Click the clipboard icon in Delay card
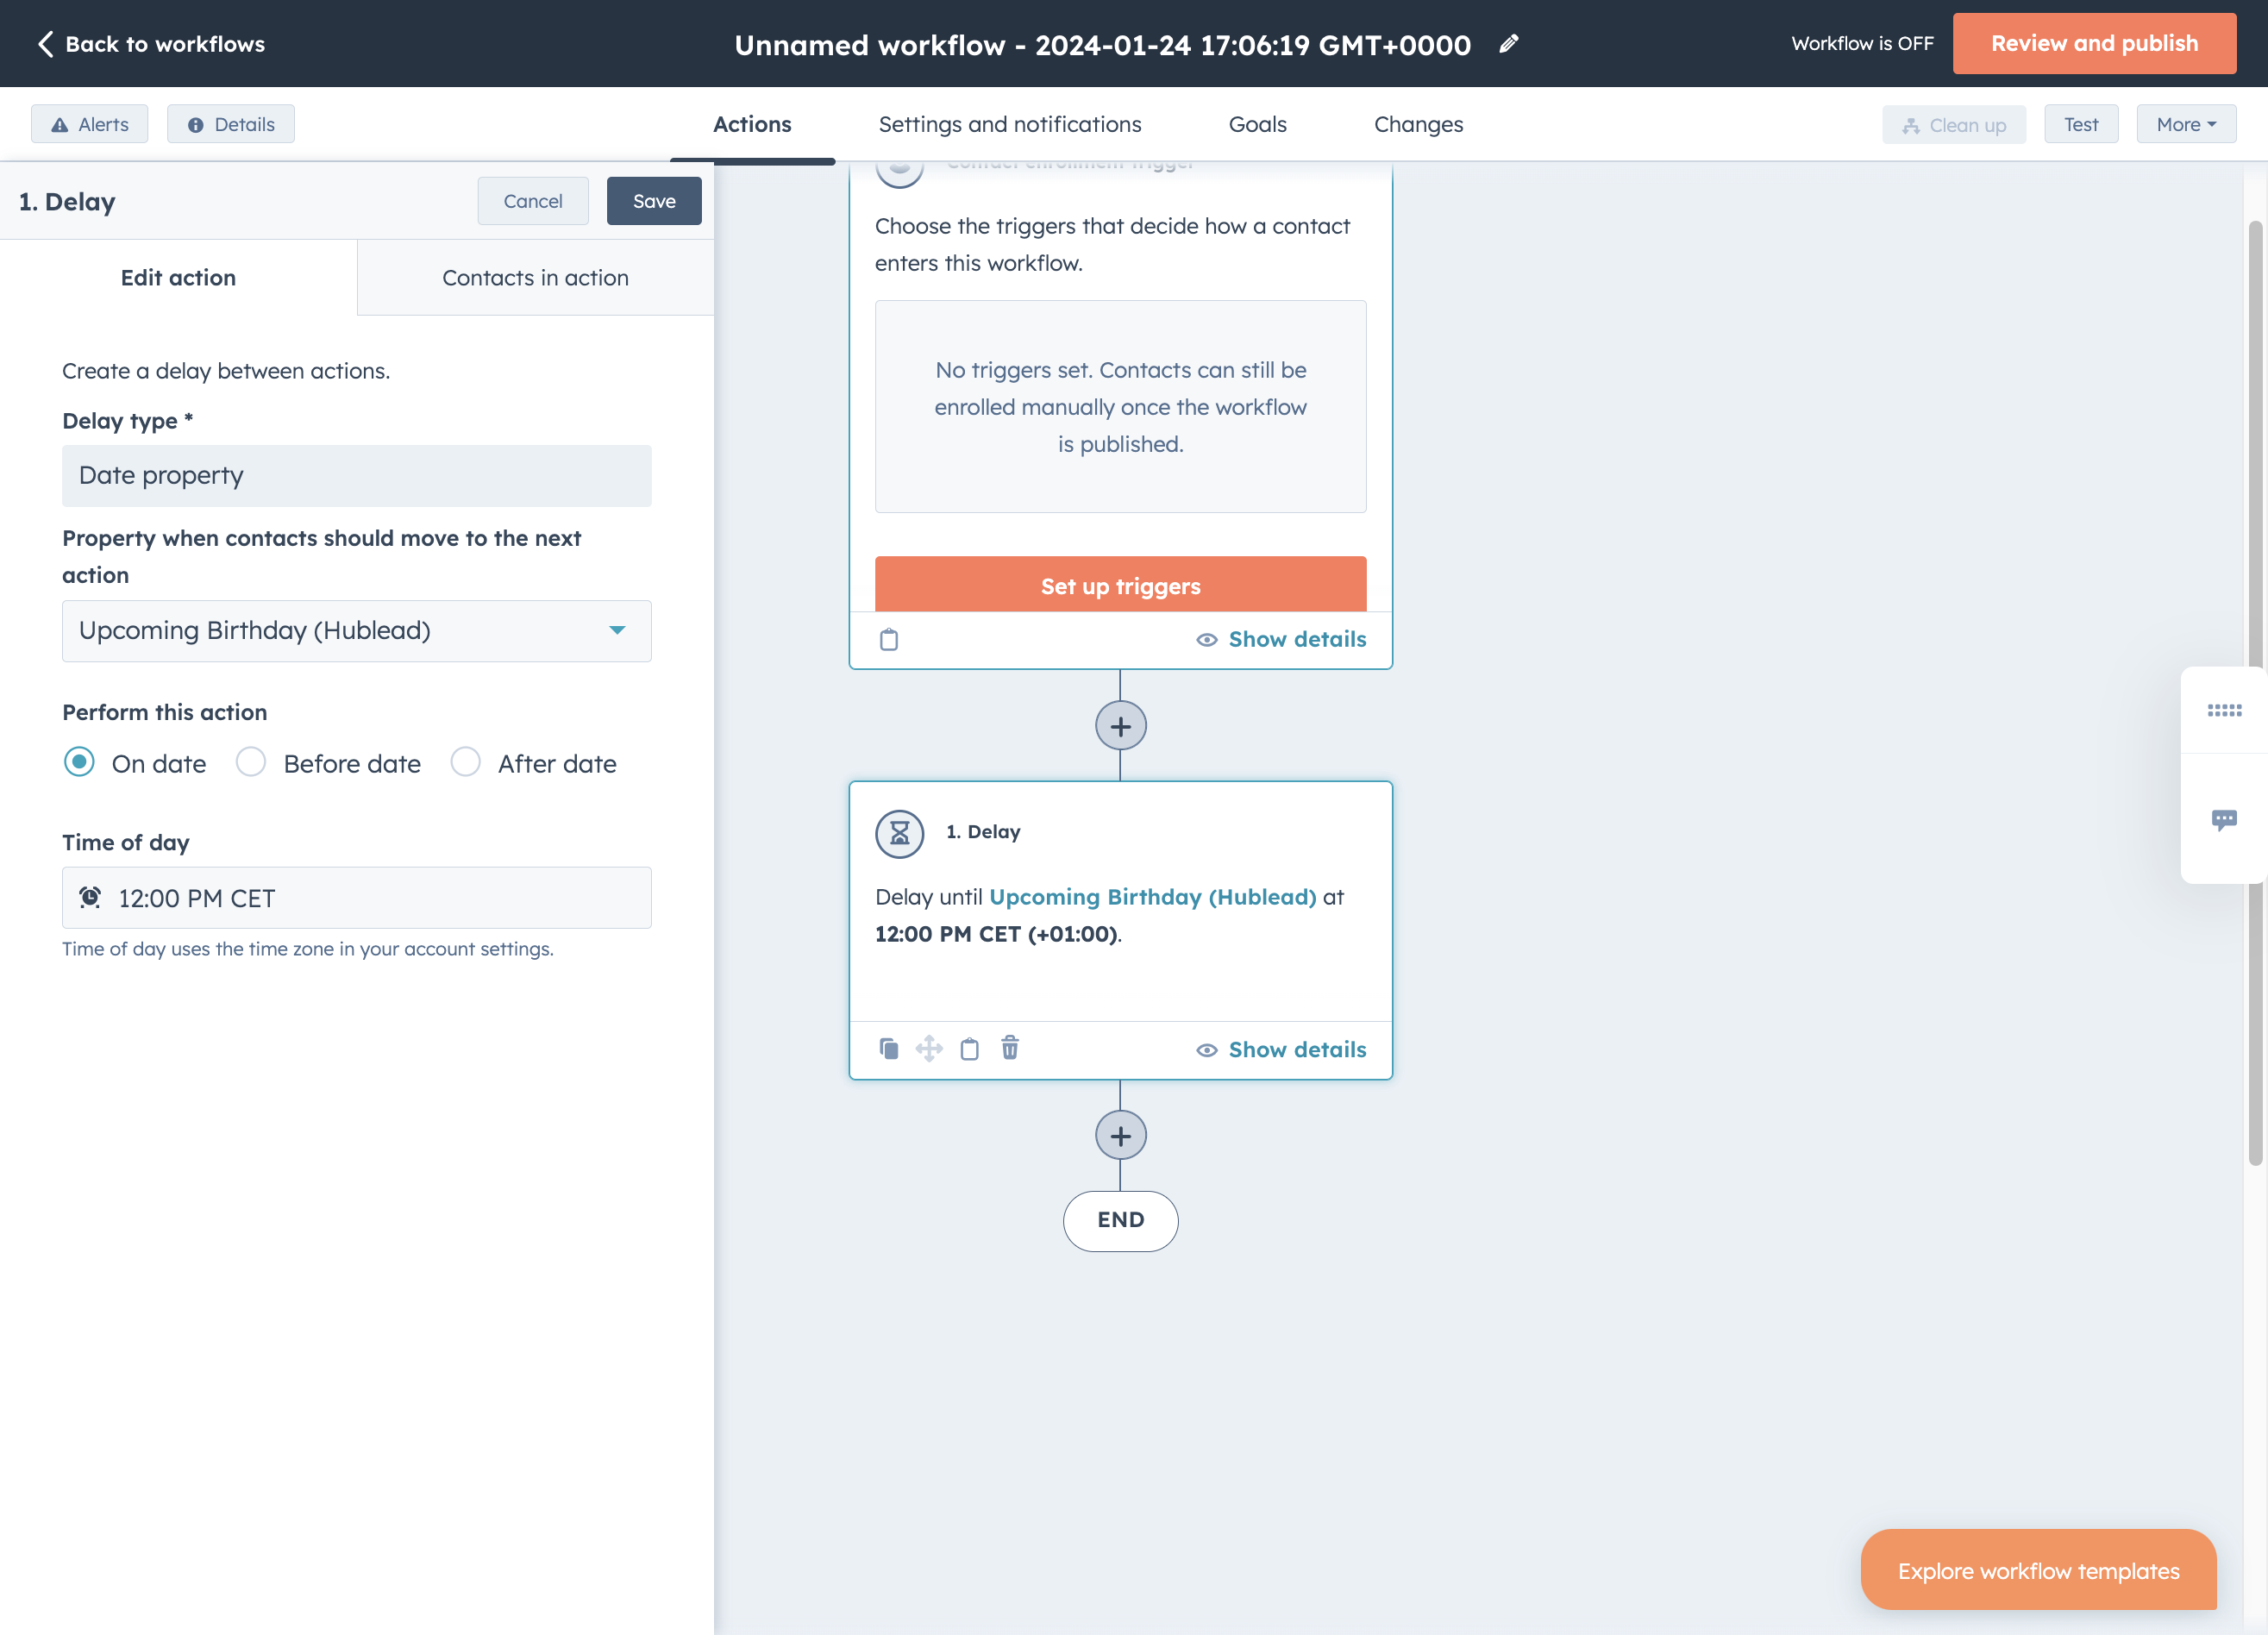2268x1635 pixels. coord(969,1048)
